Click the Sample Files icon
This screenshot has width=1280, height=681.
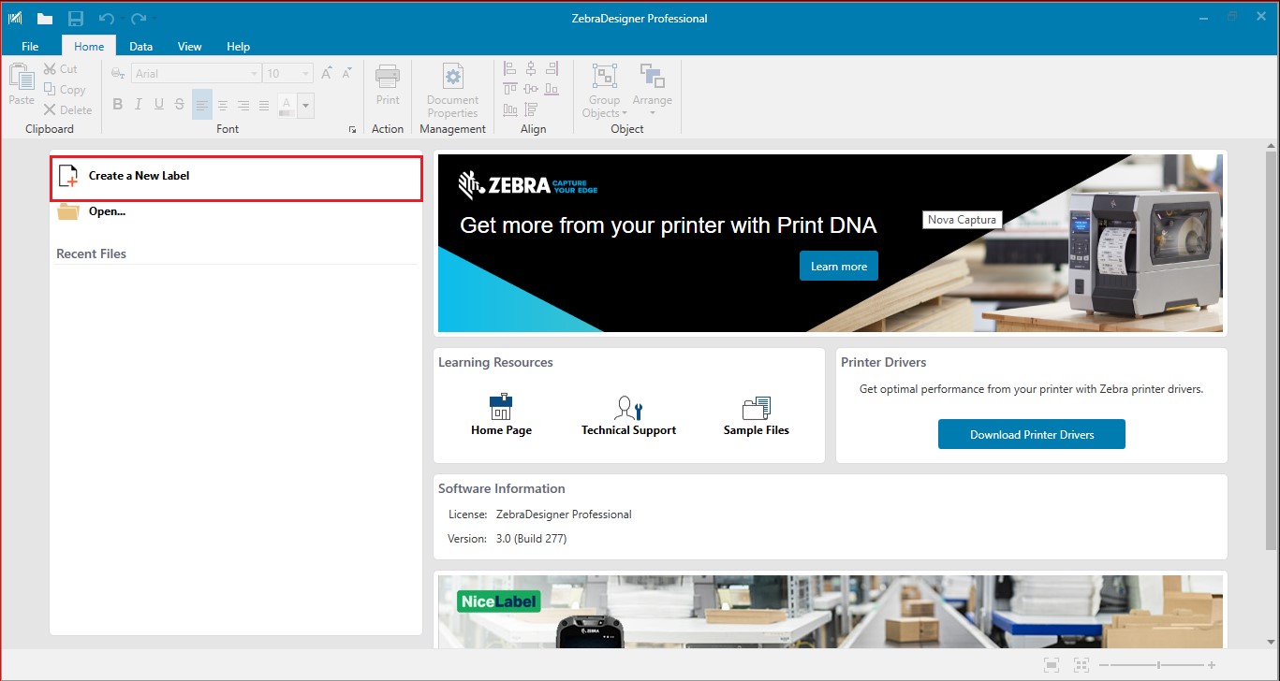[756, 409]
